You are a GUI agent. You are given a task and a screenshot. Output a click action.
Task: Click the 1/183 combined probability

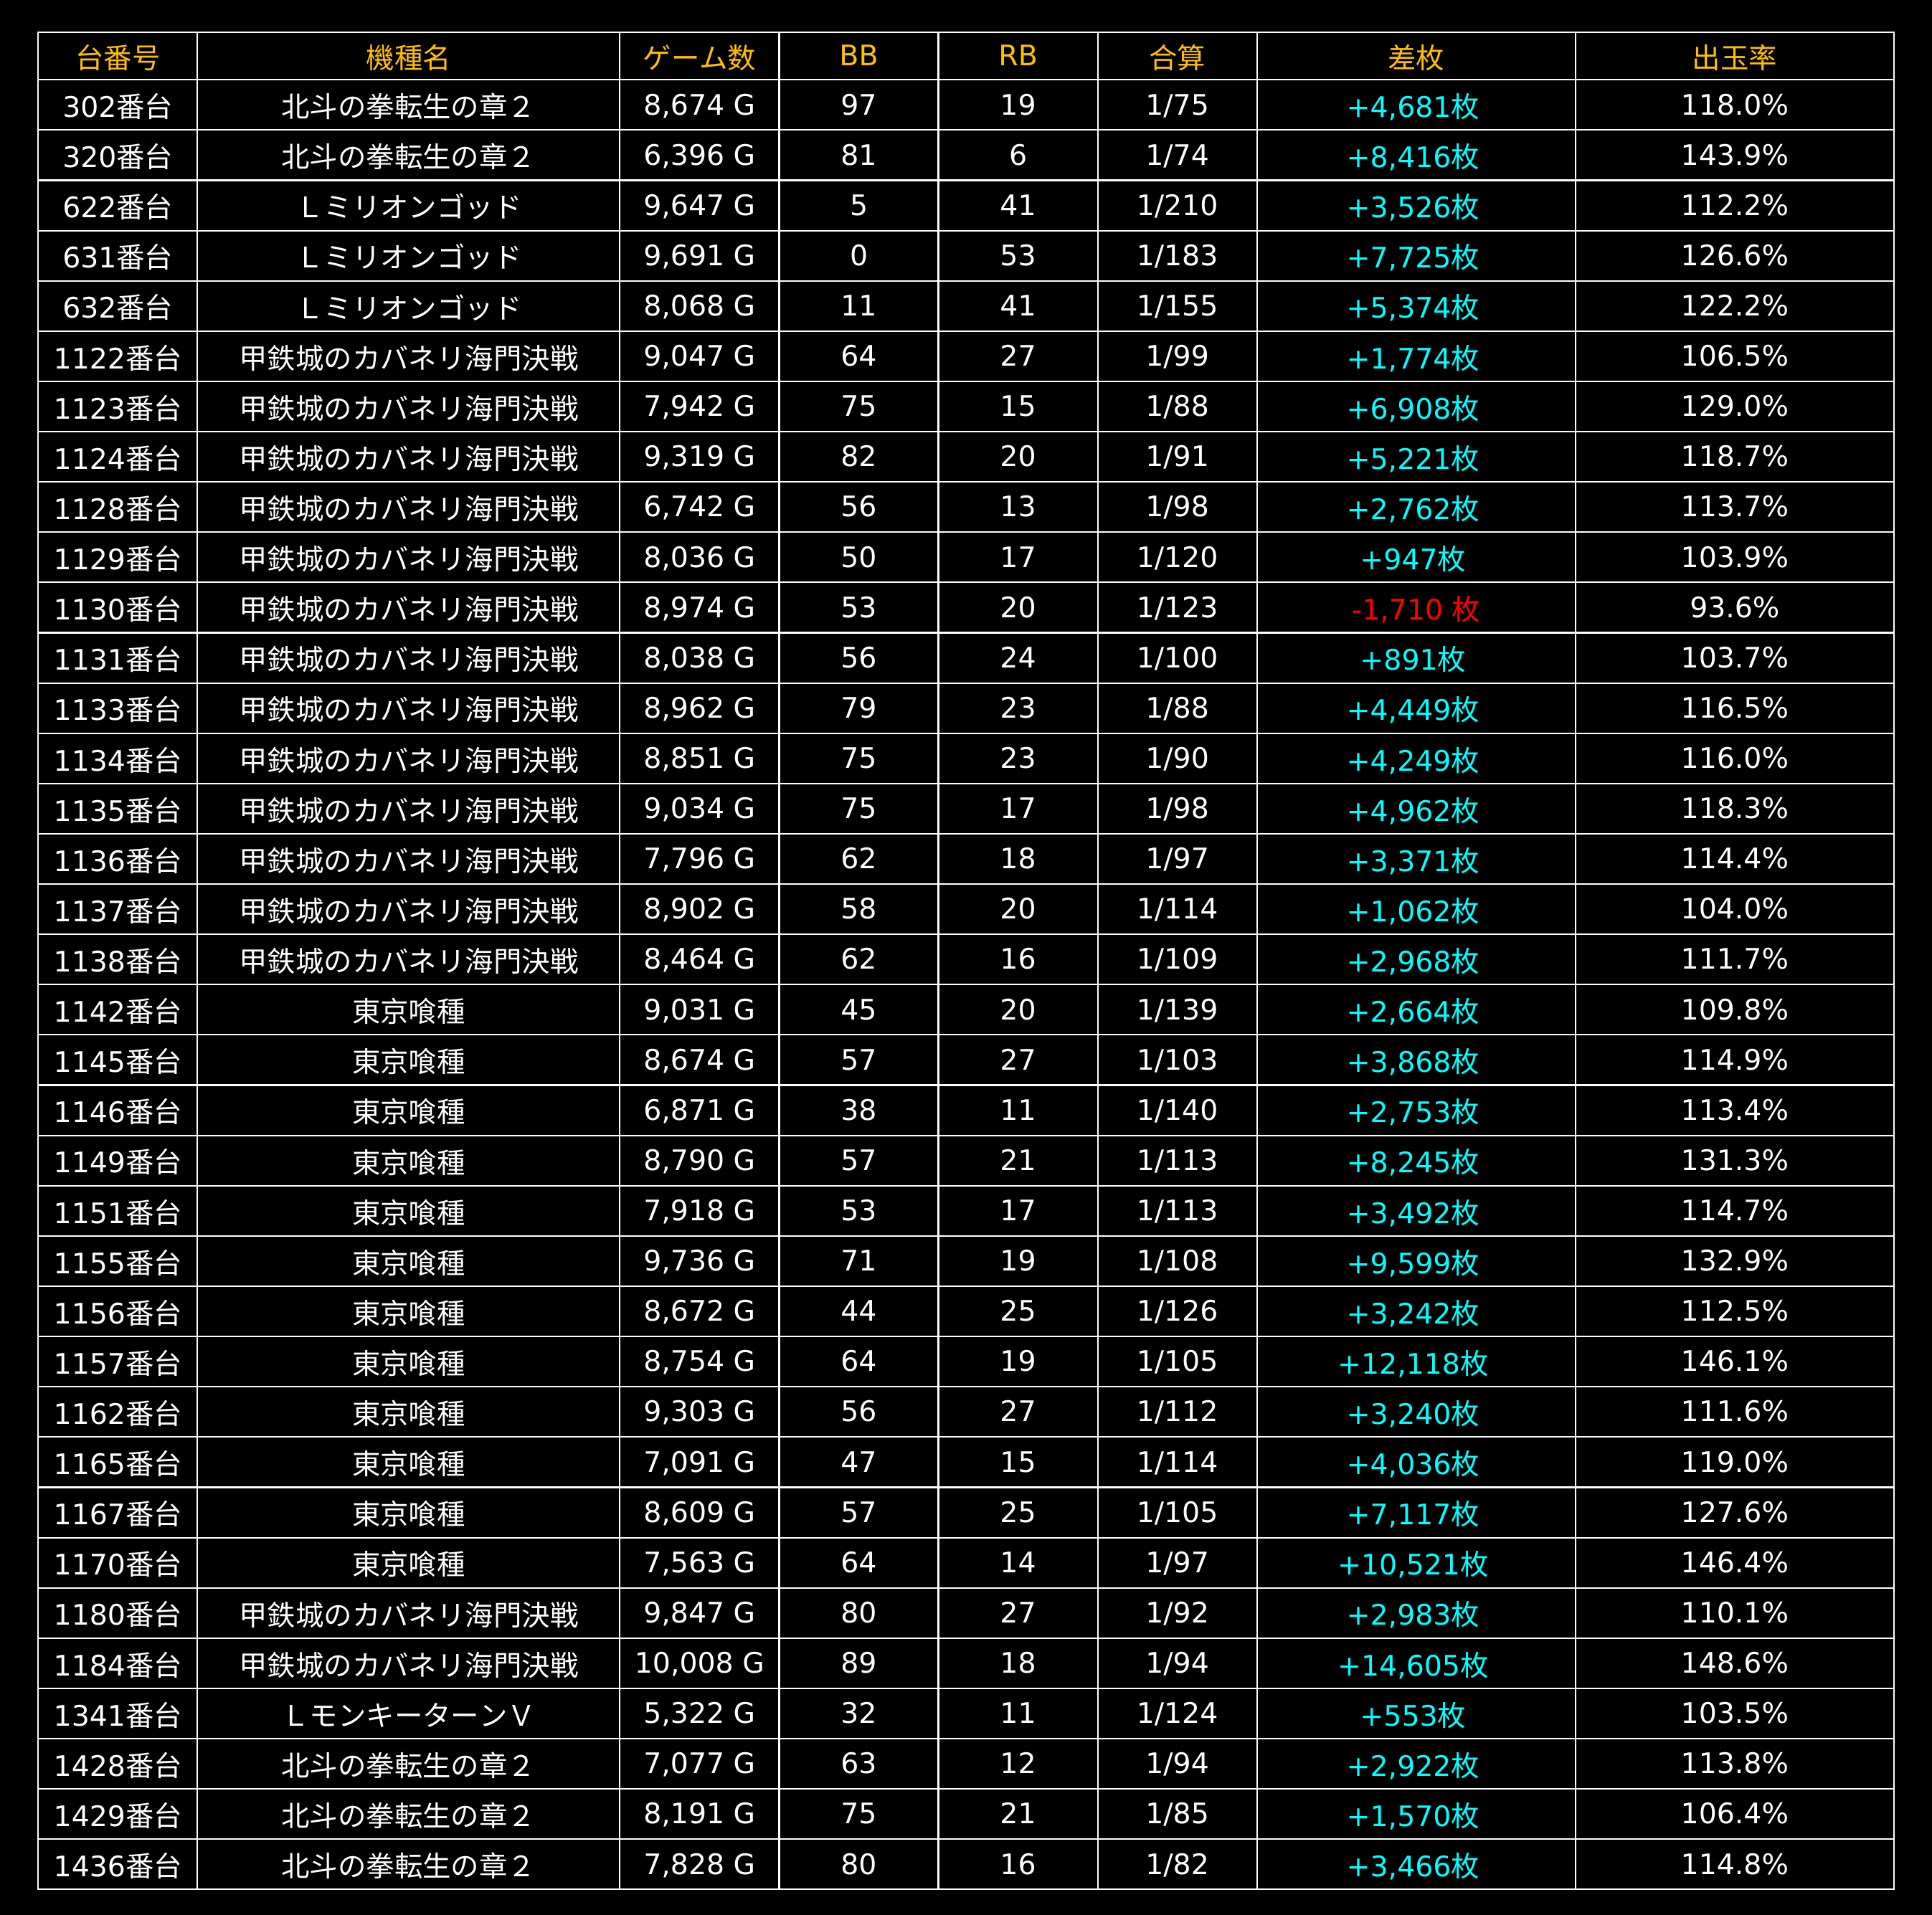(x=1177, y=257)
